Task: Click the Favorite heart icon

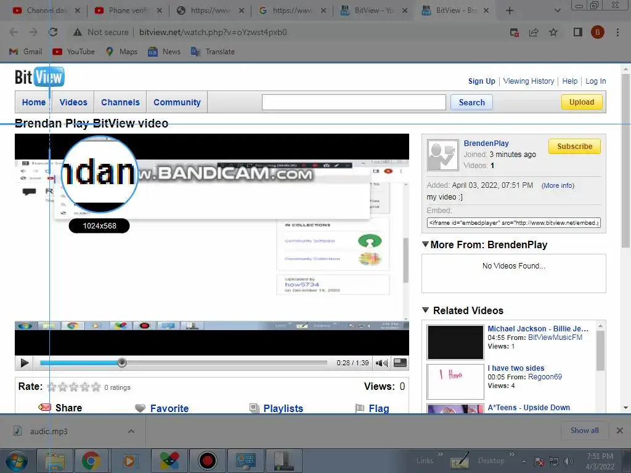Action: [x=140, y=408]
